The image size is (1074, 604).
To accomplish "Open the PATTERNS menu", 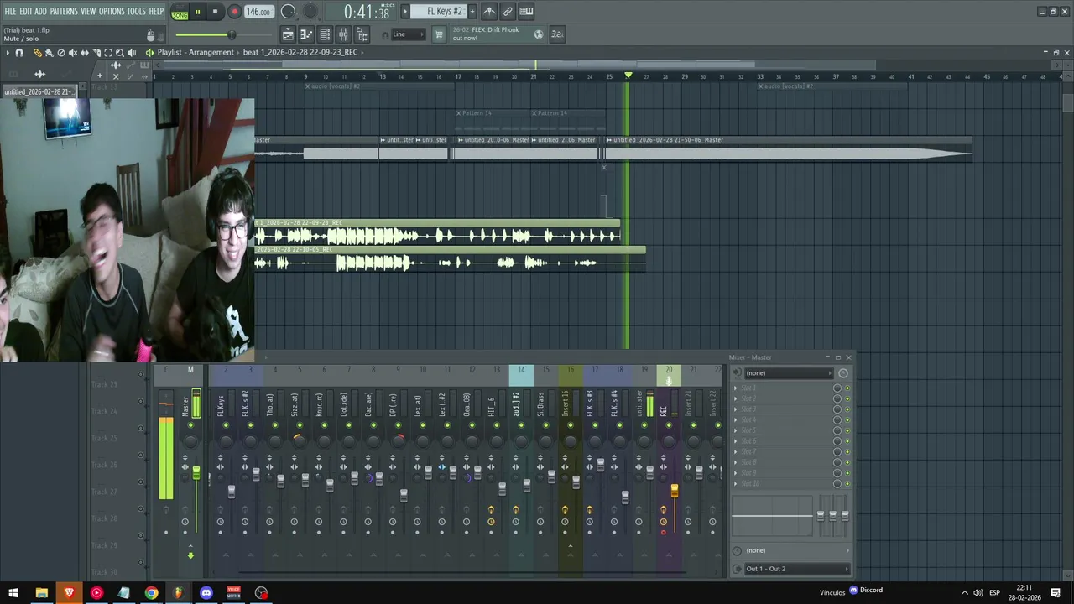I will pyautogui.click(x=64, y=11).
